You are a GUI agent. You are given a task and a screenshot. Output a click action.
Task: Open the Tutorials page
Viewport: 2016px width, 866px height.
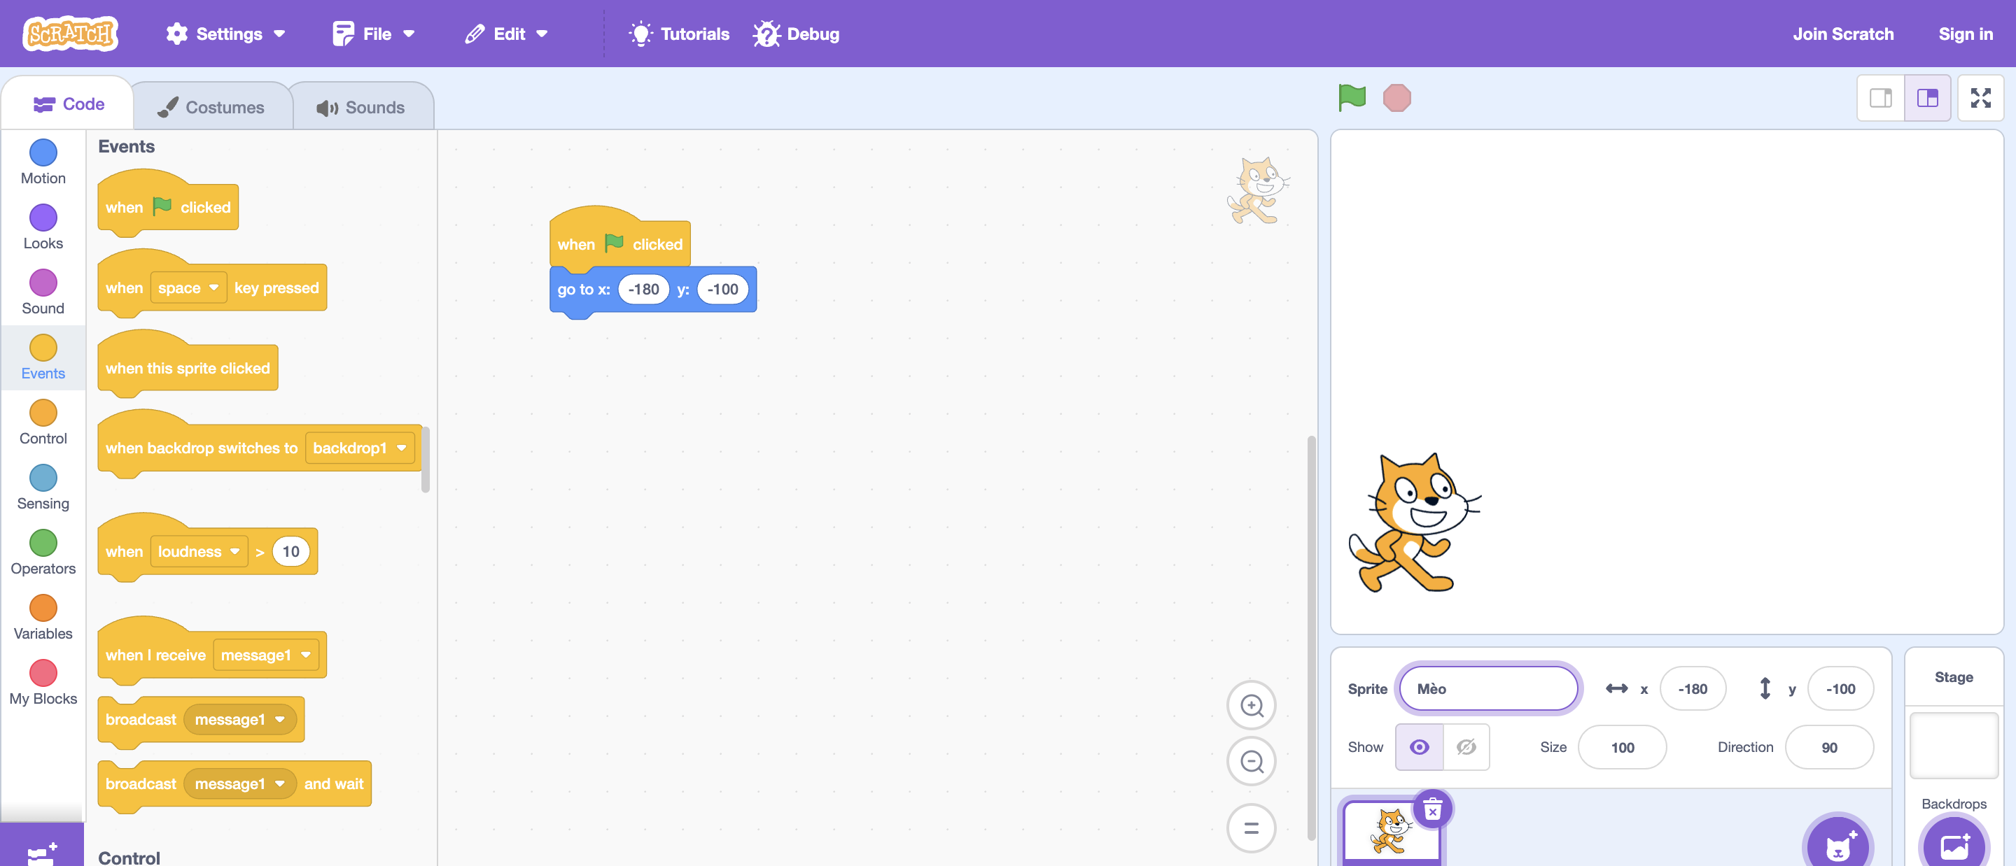pyautogui.click(x=678, y=34)
